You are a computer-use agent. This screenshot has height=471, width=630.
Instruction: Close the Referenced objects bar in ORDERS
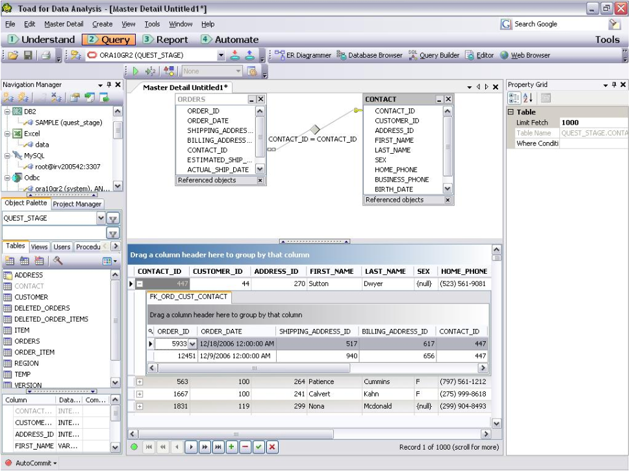coord(260,180)
